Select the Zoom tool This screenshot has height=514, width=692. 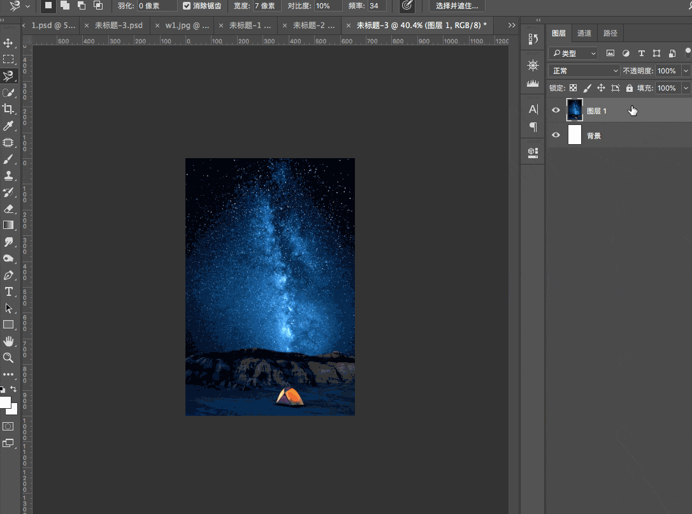pos(8,358)
